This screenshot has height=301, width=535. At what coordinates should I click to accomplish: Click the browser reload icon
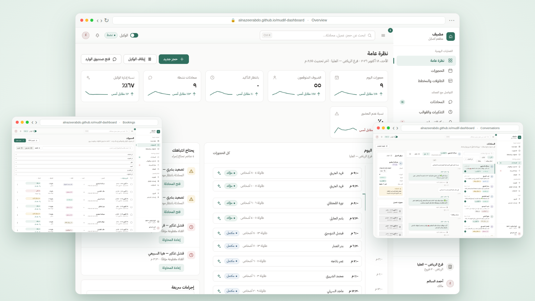(107, 20)
